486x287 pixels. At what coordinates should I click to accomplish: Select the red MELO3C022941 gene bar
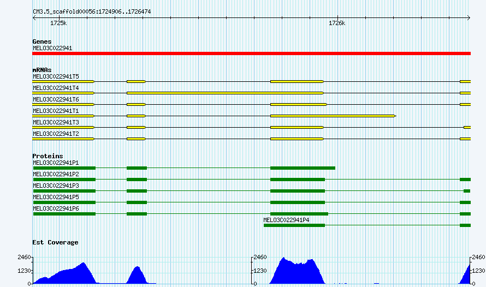pos(251,53)
